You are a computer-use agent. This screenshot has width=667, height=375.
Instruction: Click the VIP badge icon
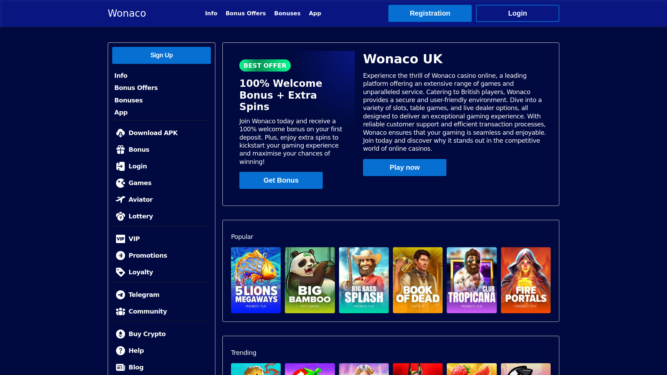click(121, 239)
